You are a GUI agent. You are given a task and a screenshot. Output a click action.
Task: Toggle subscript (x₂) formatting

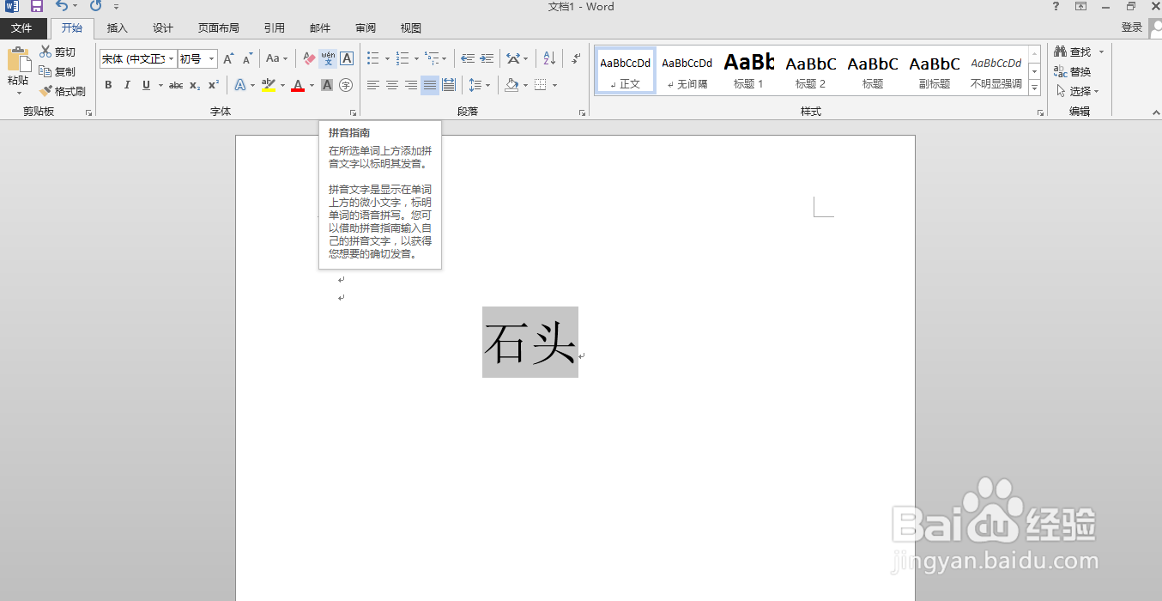click(195, 85)
